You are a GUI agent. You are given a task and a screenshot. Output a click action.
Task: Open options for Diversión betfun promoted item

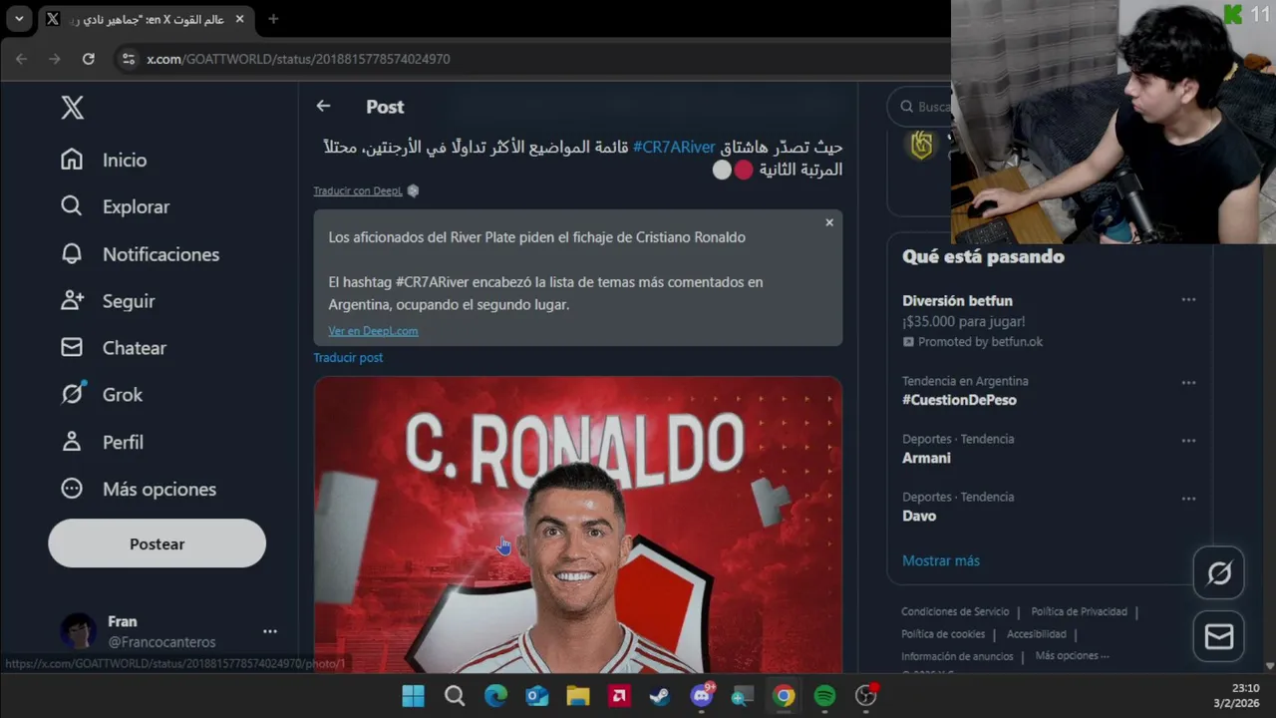pyautogui.click(x=1188, y=300)
